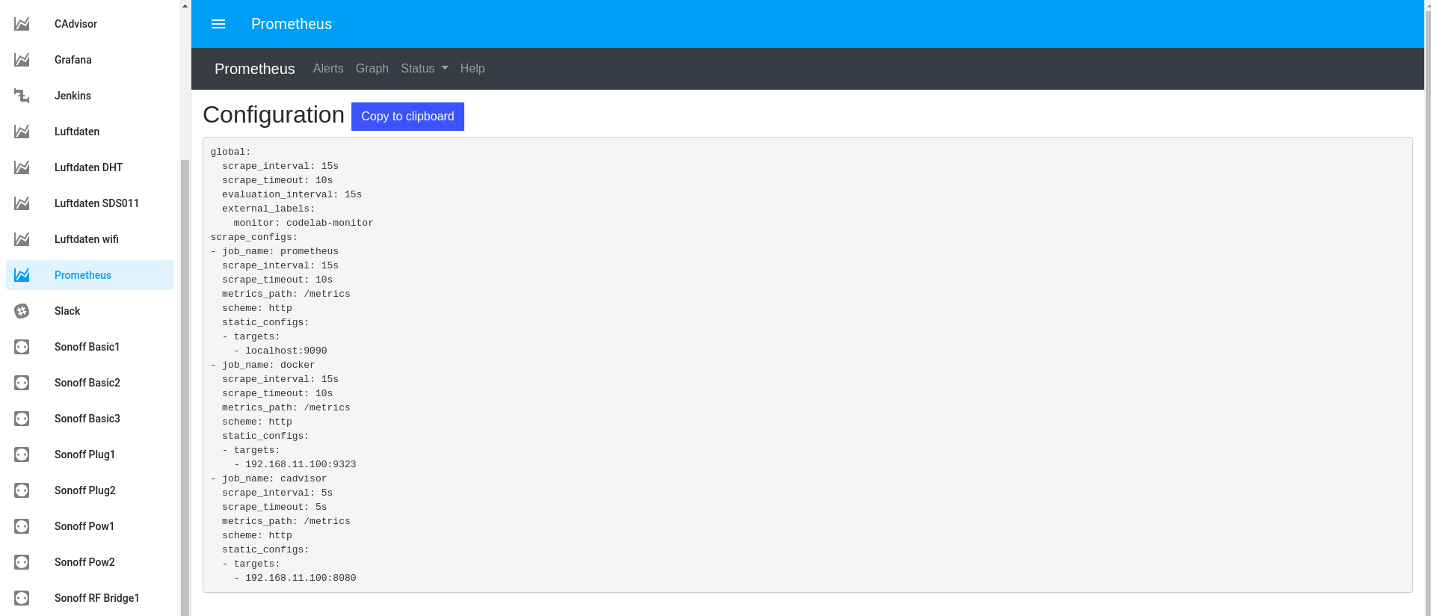Click the Grafana chart icon
Image resolution: width=1431 pixels, height=616 pixels.
[x=22, y=60]
